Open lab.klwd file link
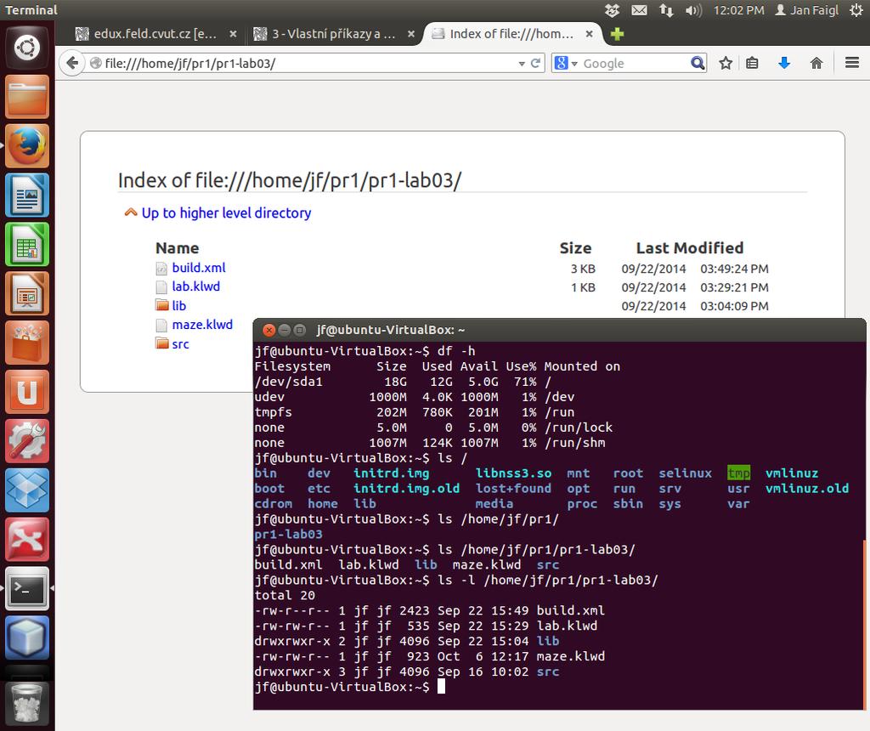This screenshot has width=870, height=731. (196, 286)
